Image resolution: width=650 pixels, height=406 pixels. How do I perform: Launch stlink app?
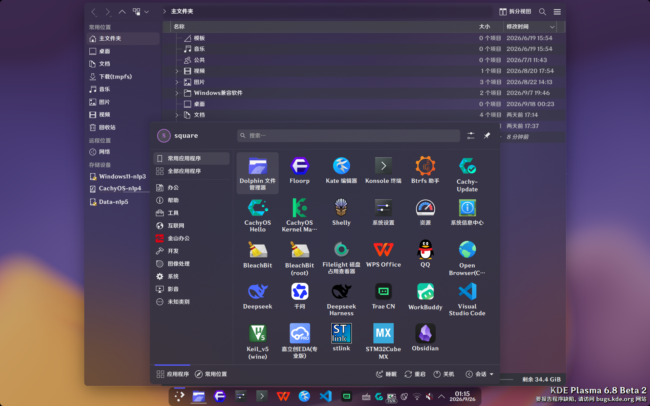[341, 338]
